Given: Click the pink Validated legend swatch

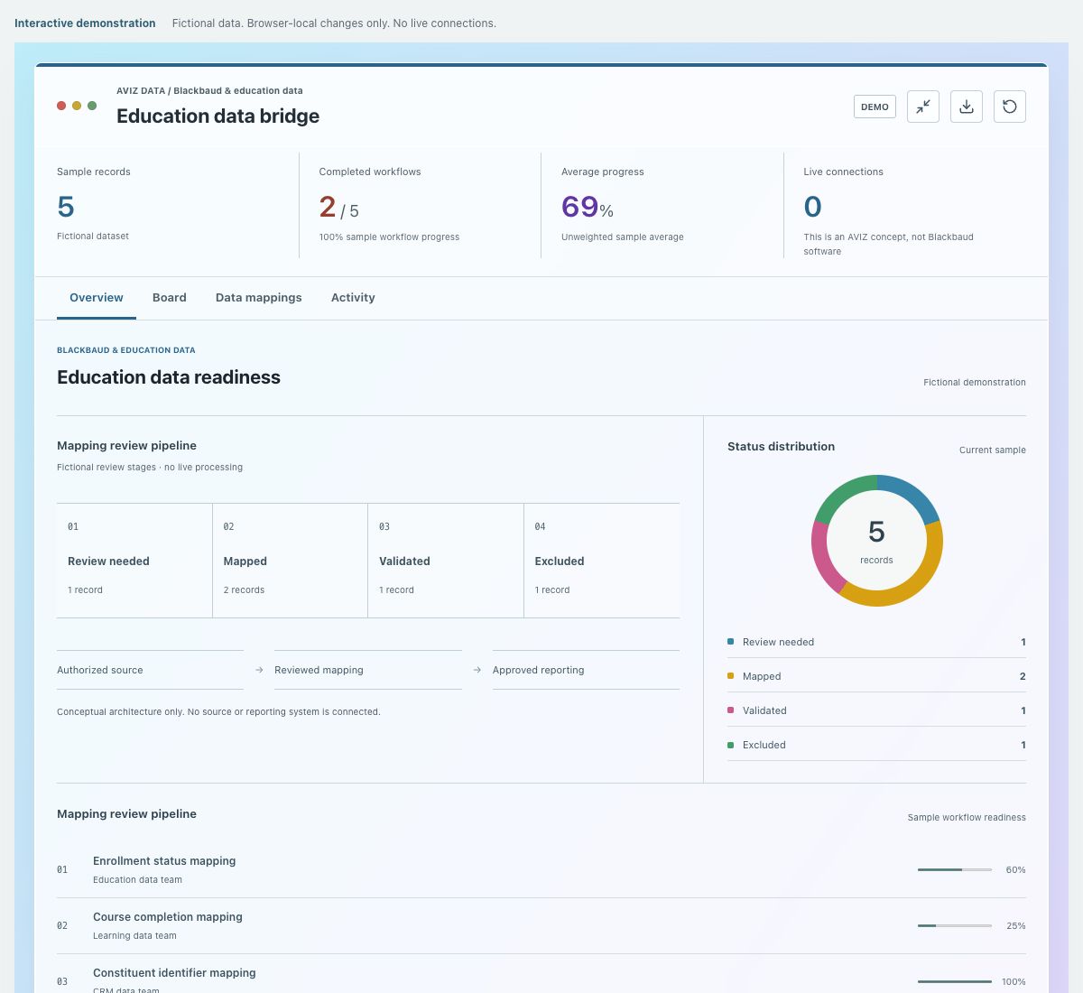Looking at the screenshot, I should coord(730,710).
